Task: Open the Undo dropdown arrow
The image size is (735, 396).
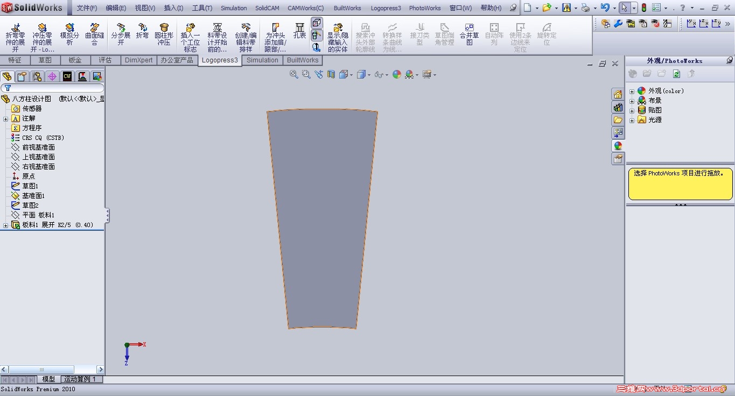Action: tap(614, 8)
